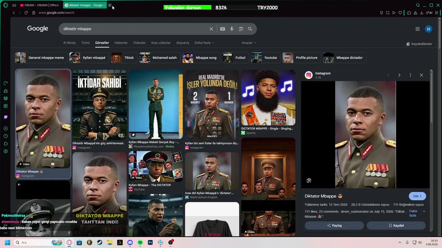Switch to the AI Modu tab

coord(69,43)
